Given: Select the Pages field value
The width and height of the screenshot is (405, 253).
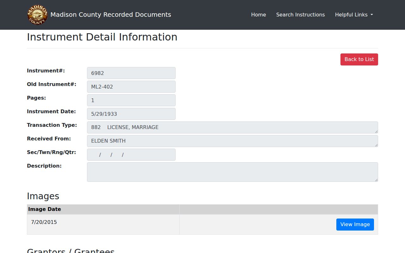Looking at the screenshot, I should (131, 100).
